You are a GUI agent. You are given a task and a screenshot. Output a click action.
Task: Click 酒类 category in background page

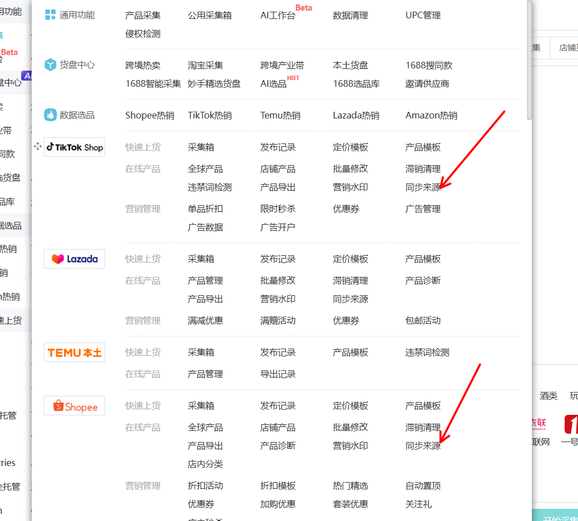coord(549,396)
